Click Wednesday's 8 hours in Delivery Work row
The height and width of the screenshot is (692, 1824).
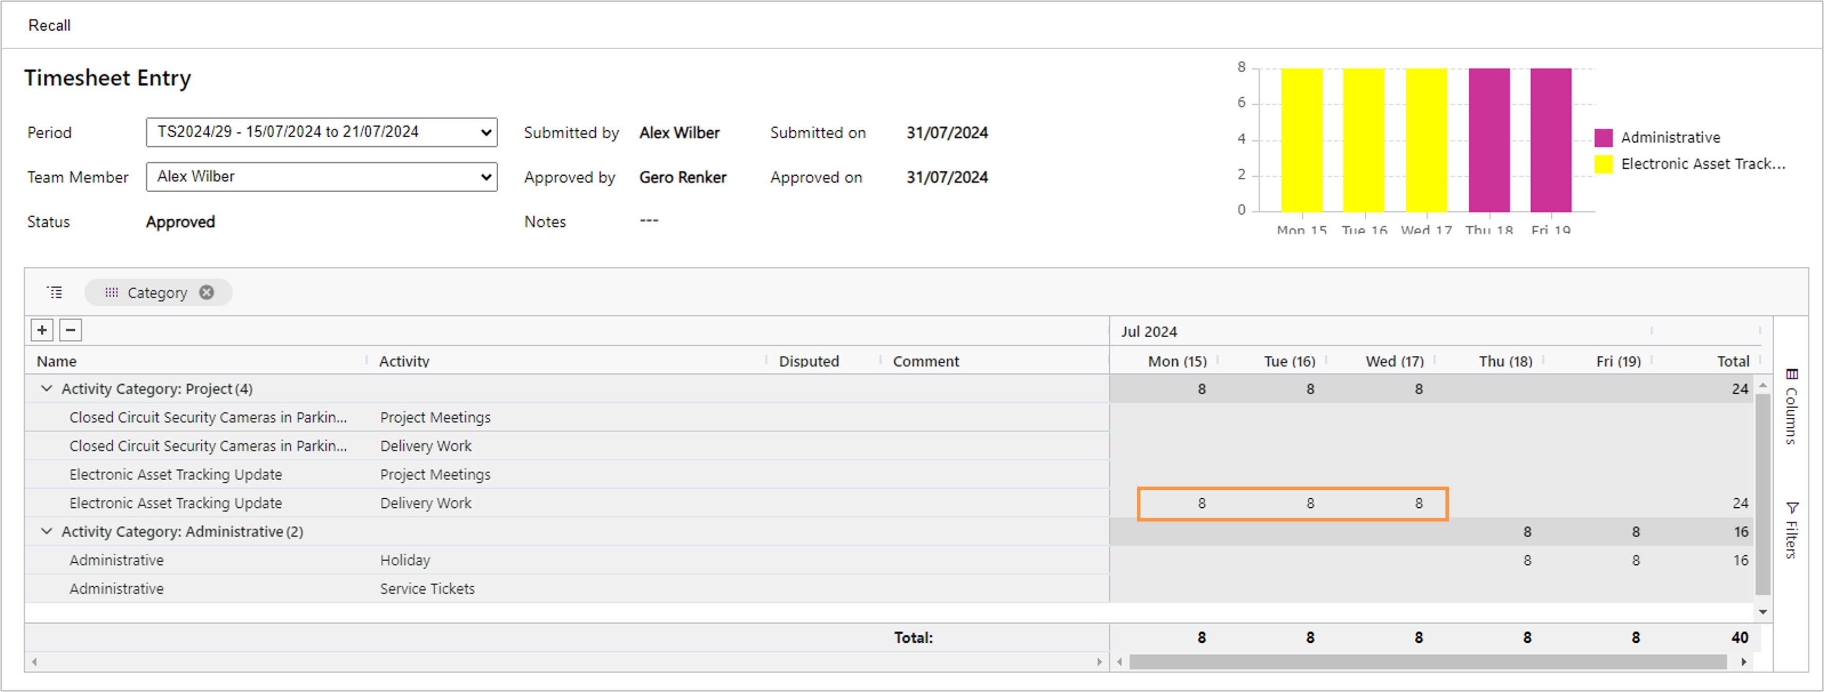(x=1418, y=503)
